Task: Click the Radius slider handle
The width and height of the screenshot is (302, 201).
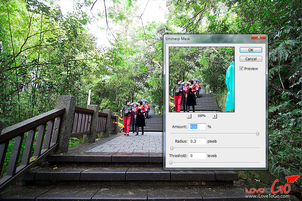Action: pos(172,148)
